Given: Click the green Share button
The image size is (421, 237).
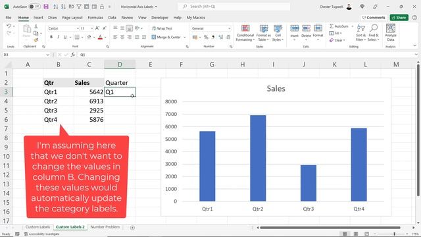Looking at the screenshot, I should pyautogui.click(x=399, y=18).
